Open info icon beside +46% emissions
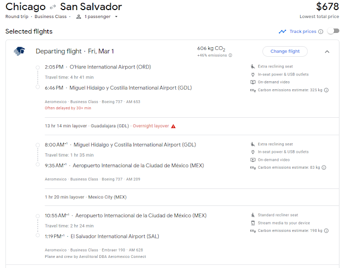This screenshot has height=268, width=340. (230, 55)
